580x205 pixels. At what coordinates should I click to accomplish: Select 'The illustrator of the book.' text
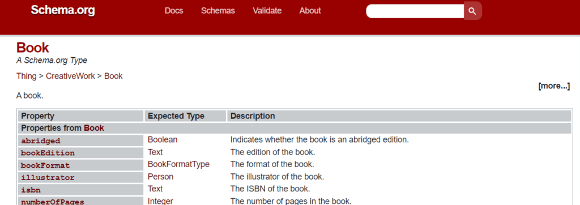277,177
